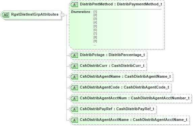
Task: Click the A icon beside CshDistribAgentAcctName
Action: click(74, 120)
